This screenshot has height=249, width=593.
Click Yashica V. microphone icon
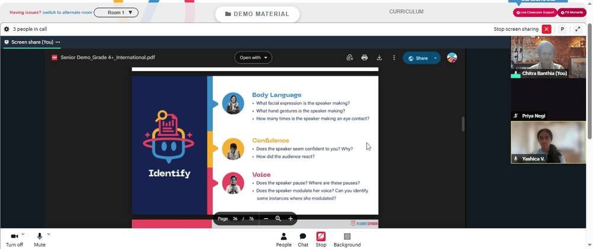tap(516, 159)
